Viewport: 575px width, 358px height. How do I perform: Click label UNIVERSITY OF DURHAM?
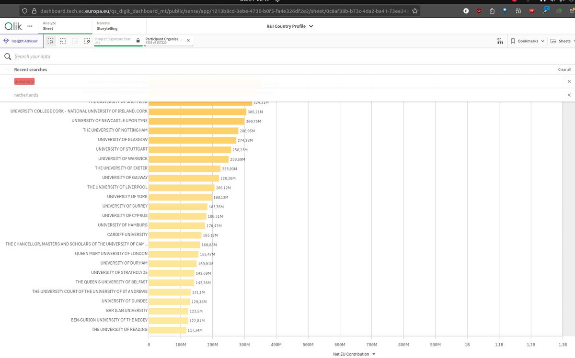pos(124,263)
